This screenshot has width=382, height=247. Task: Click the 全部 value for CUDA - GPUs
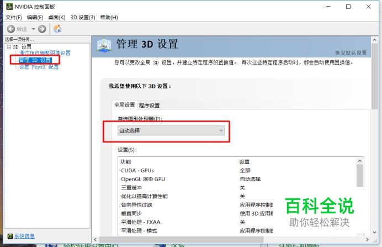point(245,170)
